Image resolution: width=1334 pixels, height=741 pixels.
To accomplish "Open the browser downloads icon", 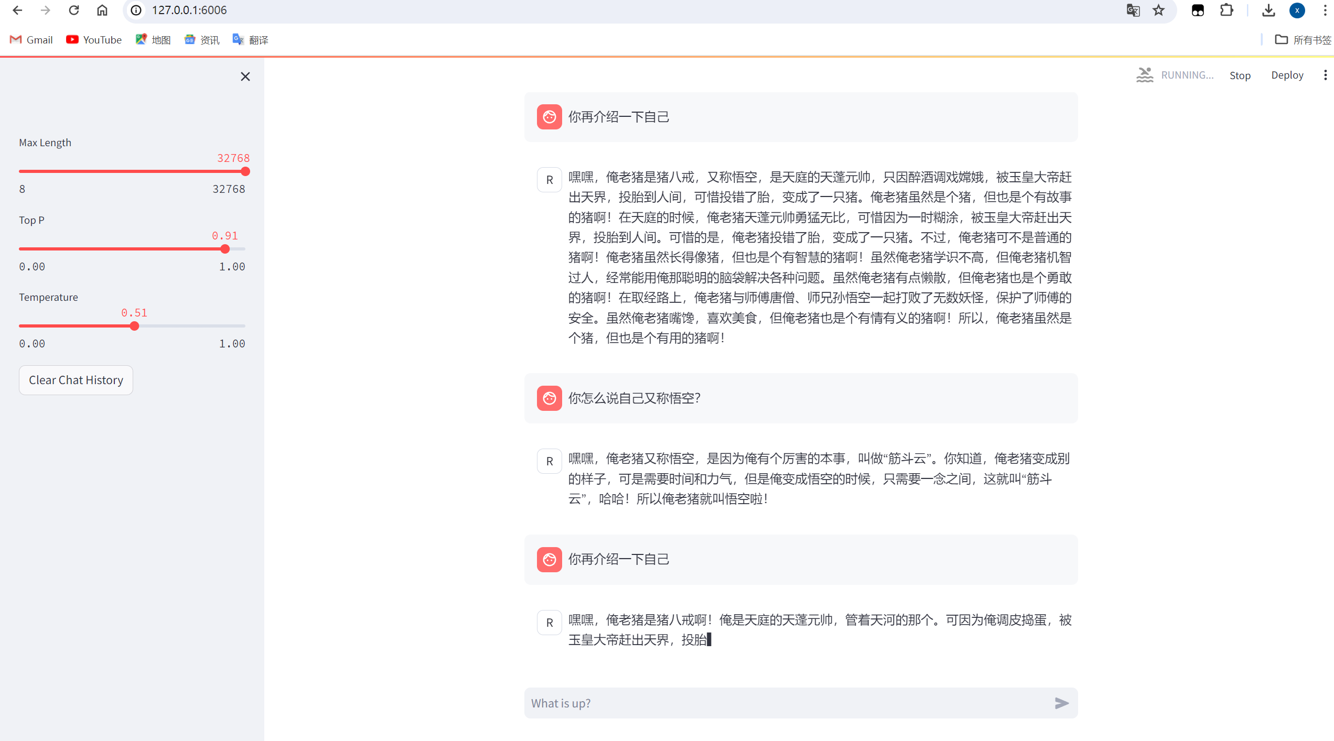I will click(x=1268, y=10).
